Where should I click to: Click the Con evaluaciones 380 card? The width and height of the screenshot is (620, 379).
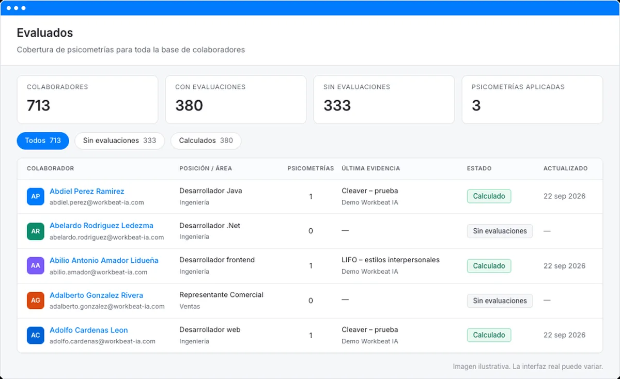236,100
